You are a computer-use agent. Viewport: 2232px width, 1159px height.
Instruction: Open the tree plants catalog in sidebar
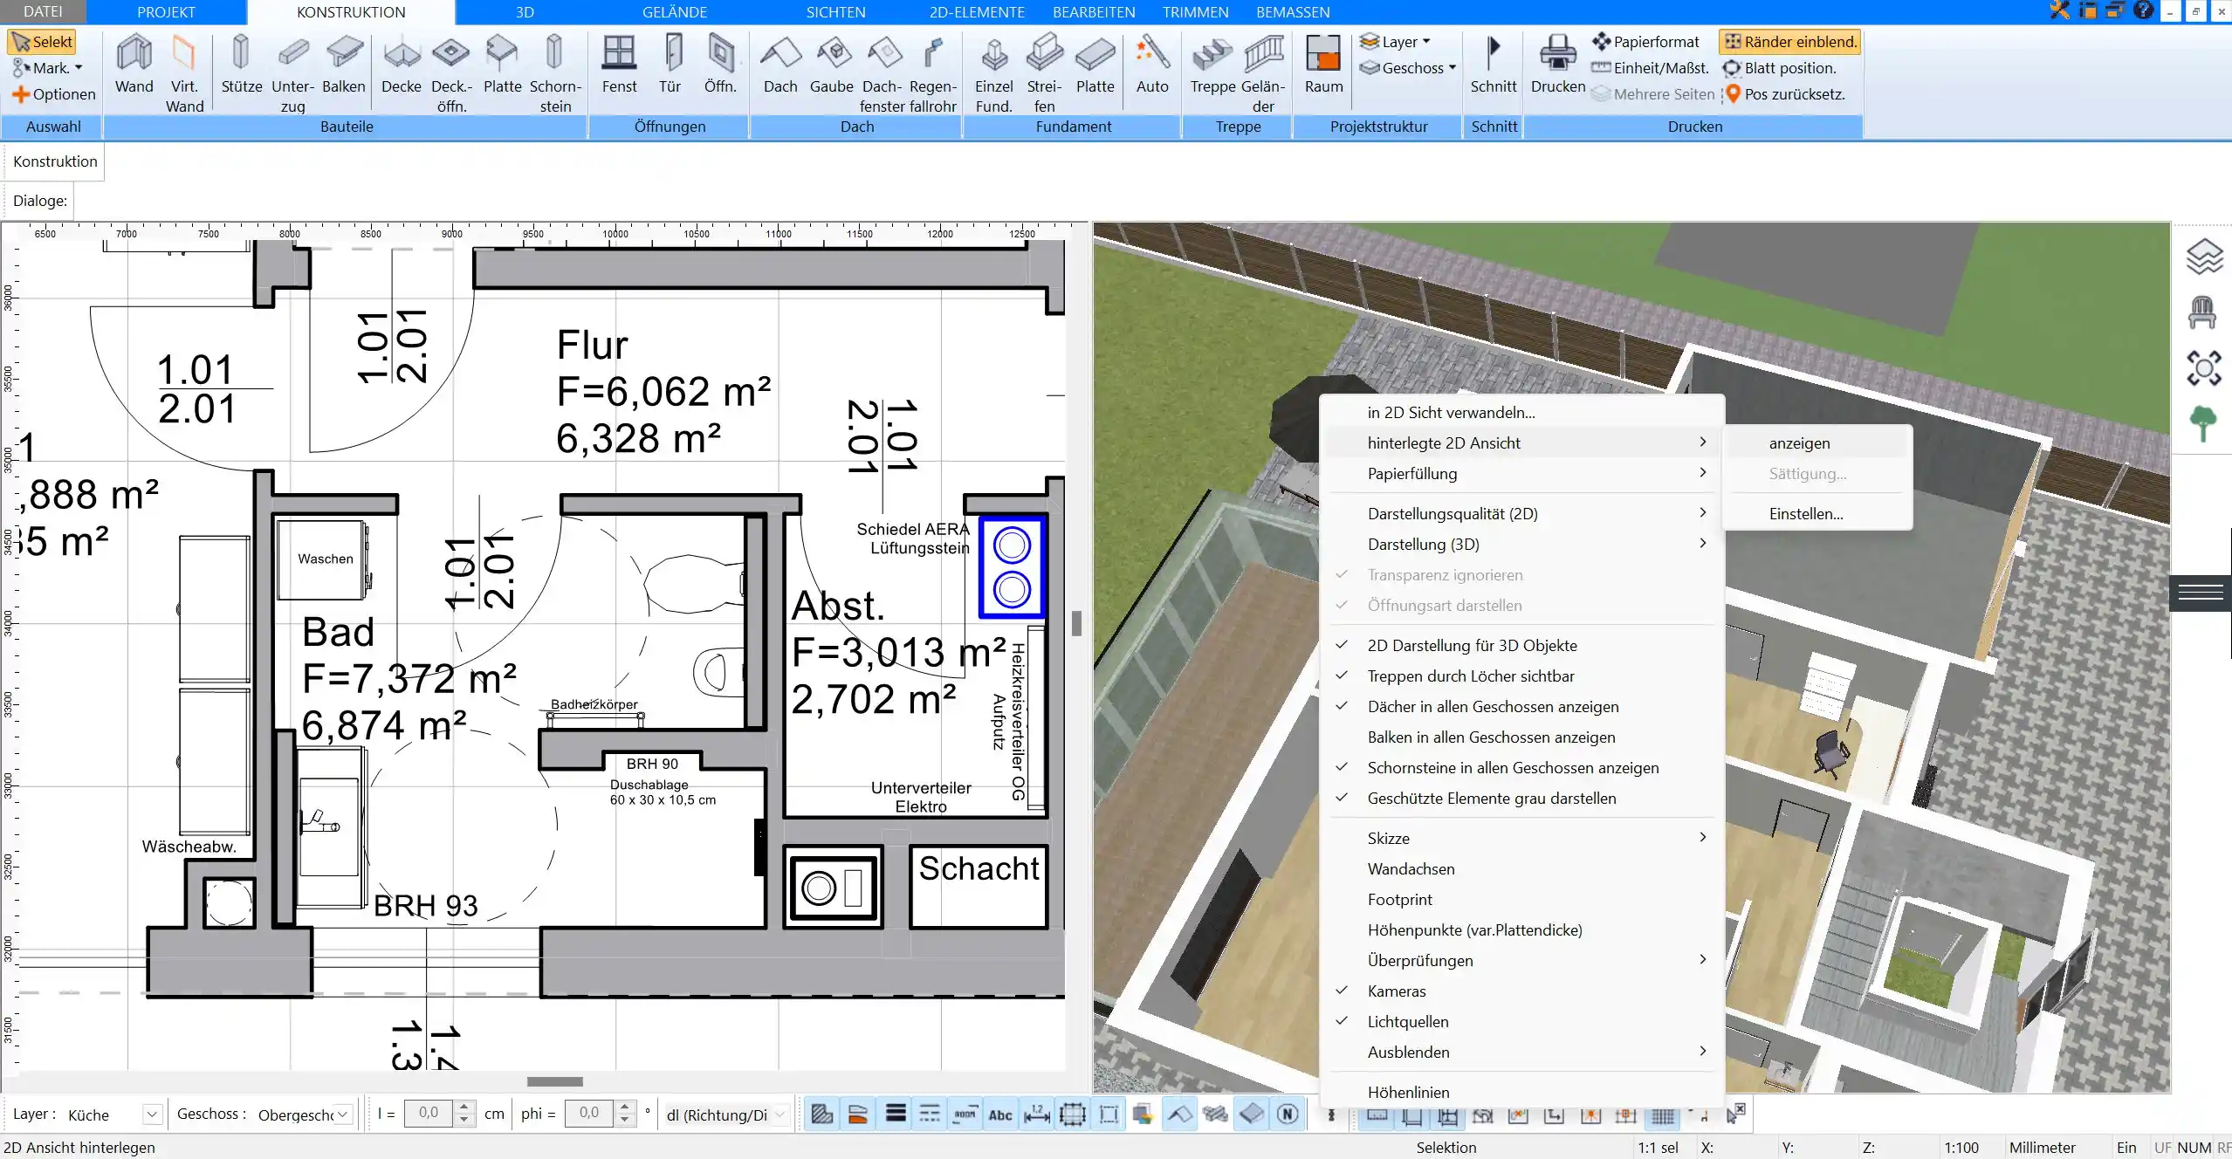[2203, 423]
